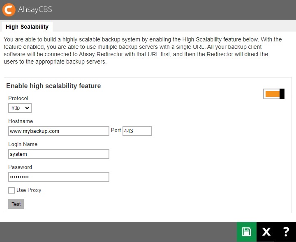296x242 pixels.
Task: Focus the Port field showing 443
Action: click(137, 131)
